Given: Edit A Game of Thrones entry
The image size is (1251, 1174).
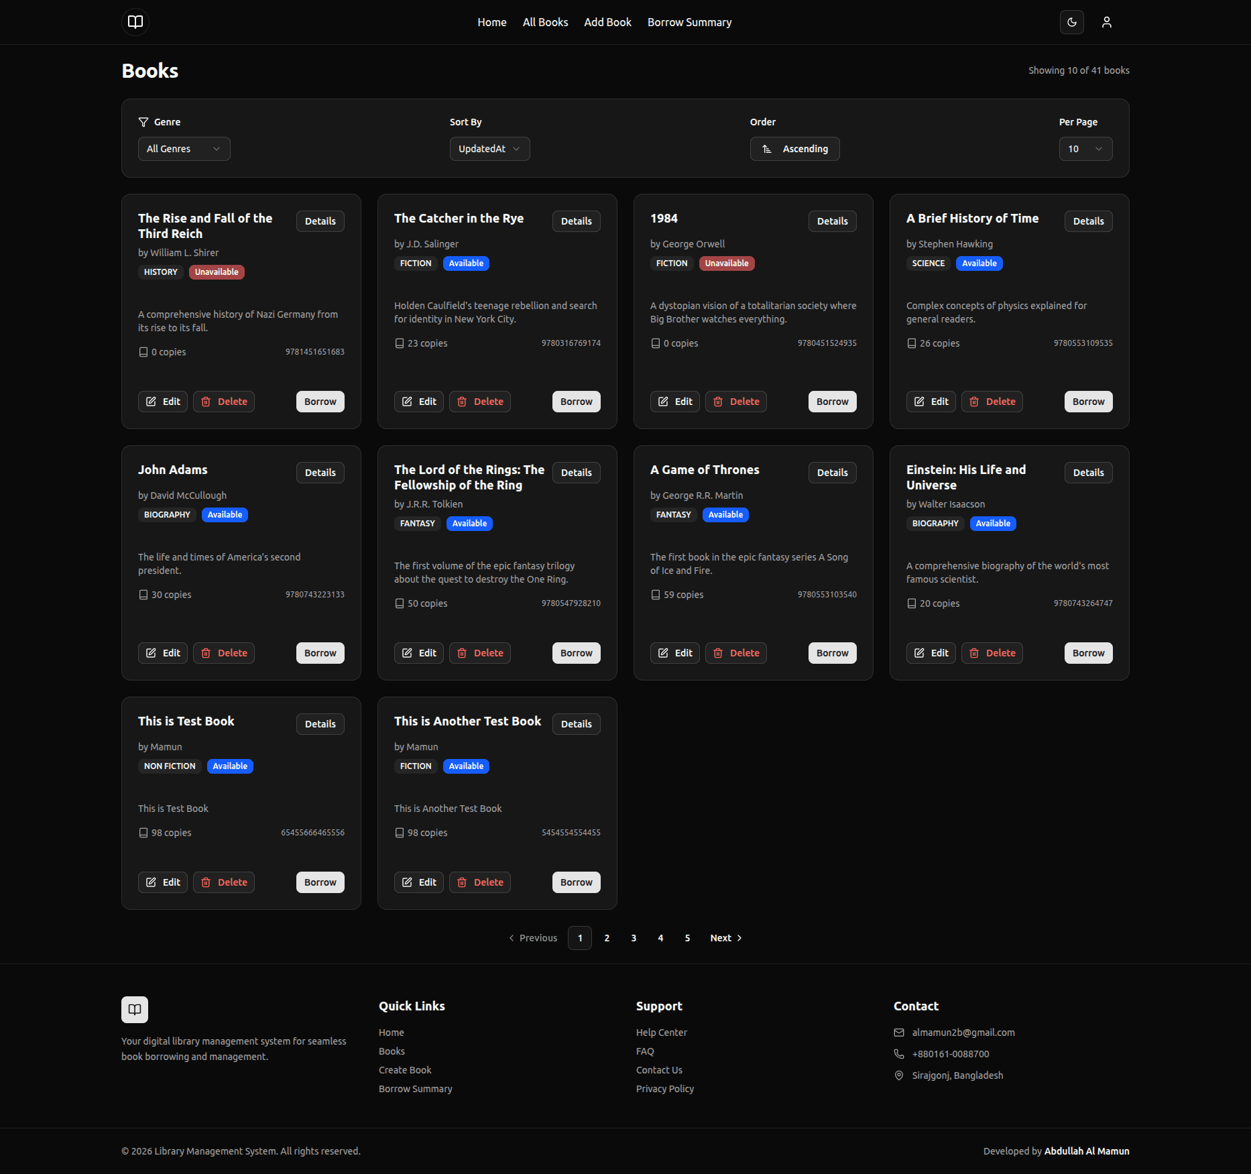Looking at the screenshot, I should pos(674,653).
